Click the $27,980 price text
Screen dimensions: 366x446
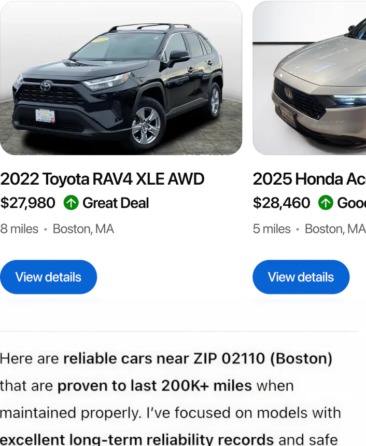click(27, 203)
